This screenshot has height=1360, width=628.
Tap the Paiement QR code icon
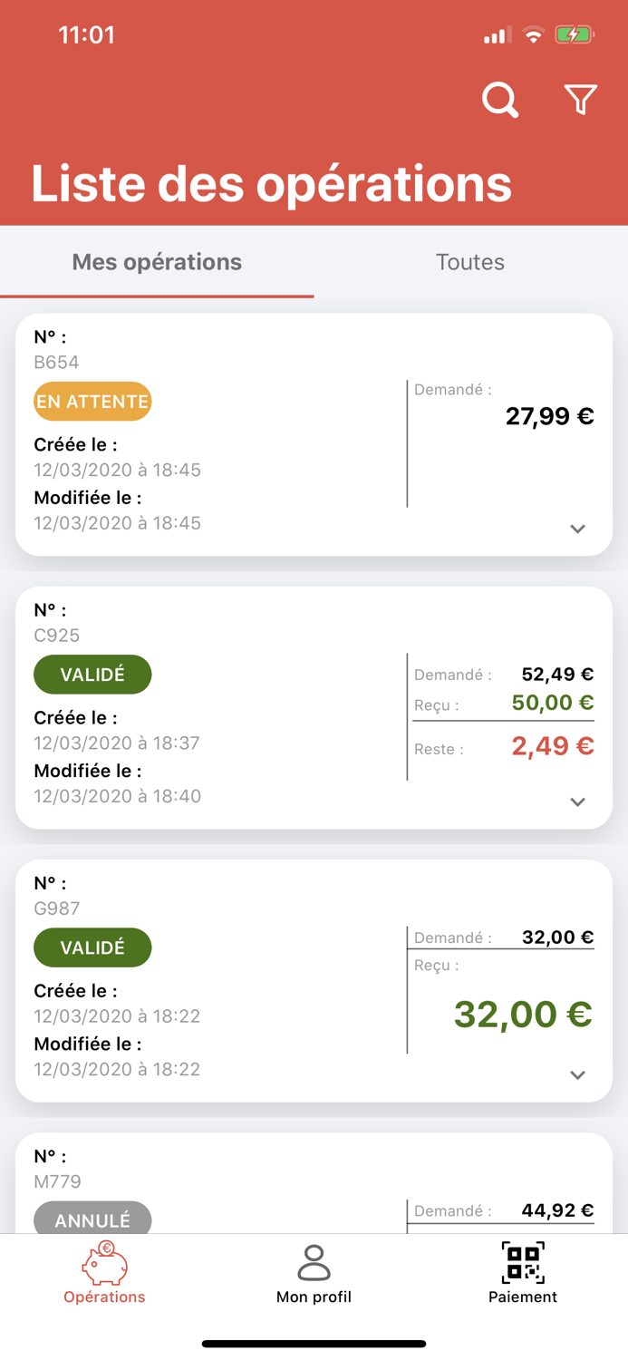coord(523,1263)
